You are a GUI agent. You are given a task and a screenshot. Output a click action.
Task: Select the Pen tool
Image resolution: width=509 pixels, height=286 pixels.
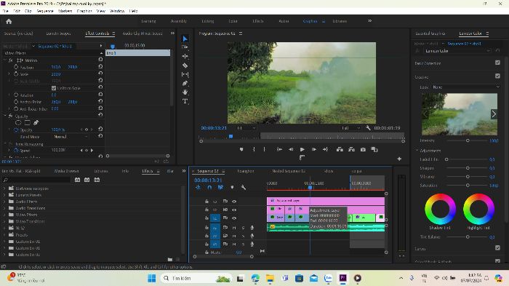[185, 83]
